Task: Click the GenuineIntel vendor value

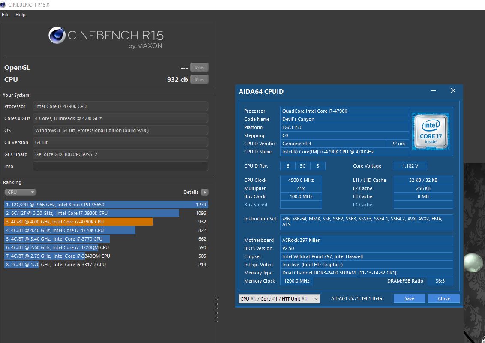Action: (x=333, y=144)
